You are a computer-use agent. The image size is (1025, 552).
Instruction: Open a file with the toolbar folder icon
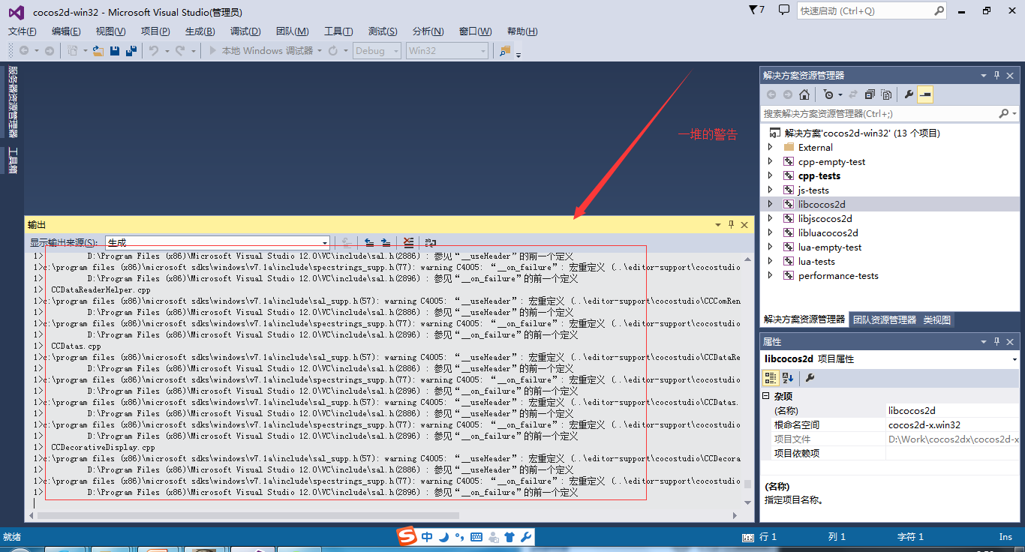click(x=98, y=51)
